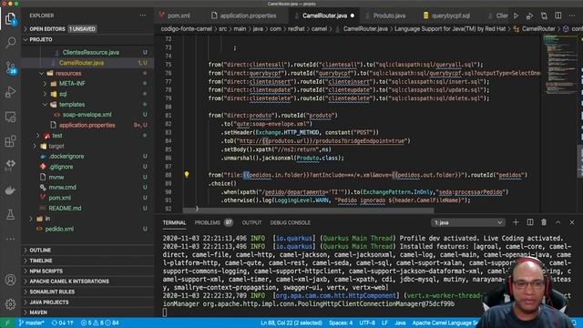Open Remote Explorer icon in activity bar
The height and width of the screenshot is (328, 583).
click(10, 117)
